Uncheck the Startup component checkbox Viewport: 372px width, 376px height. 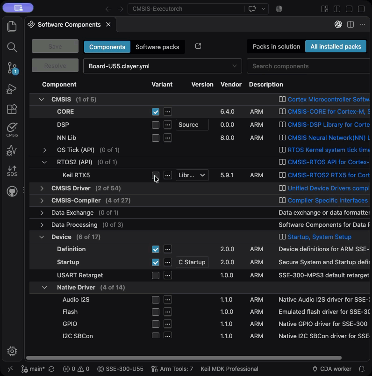coord(156,262)
